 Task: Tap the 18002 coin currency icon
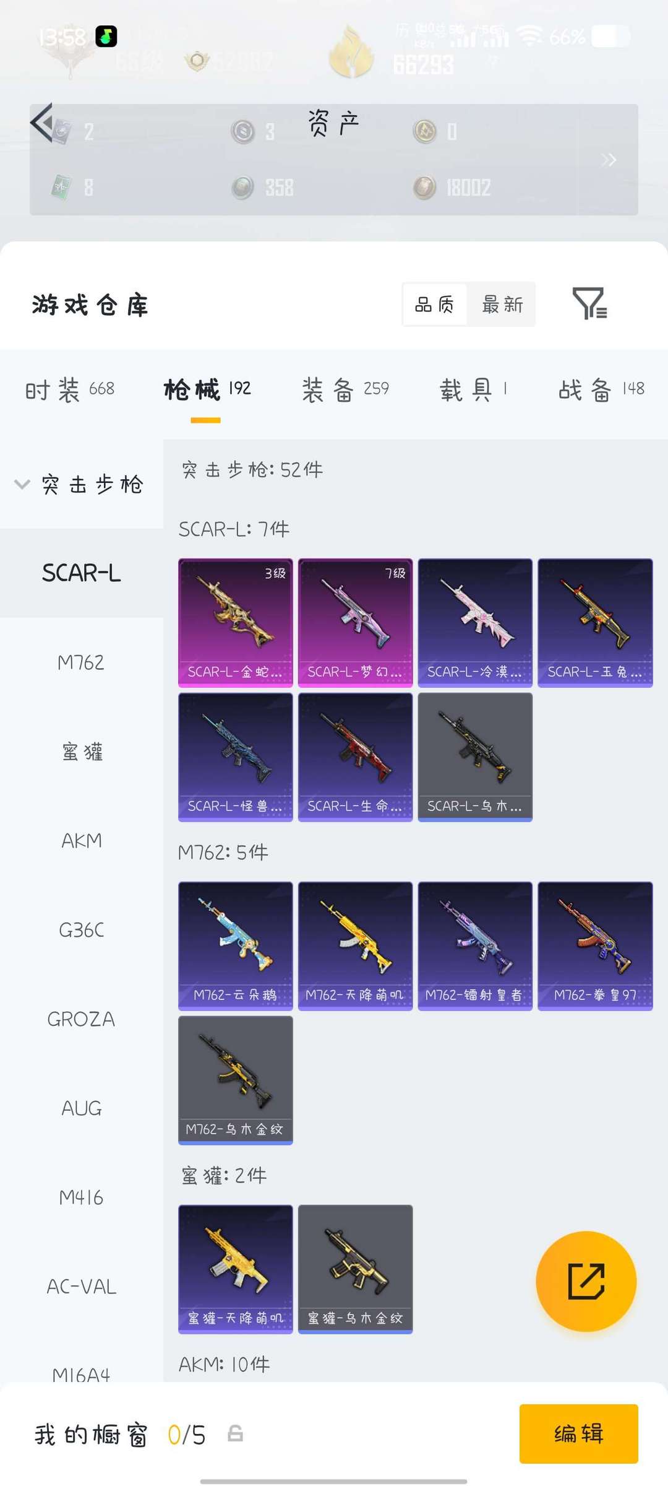pyautogui.click(x=424, y=188)
